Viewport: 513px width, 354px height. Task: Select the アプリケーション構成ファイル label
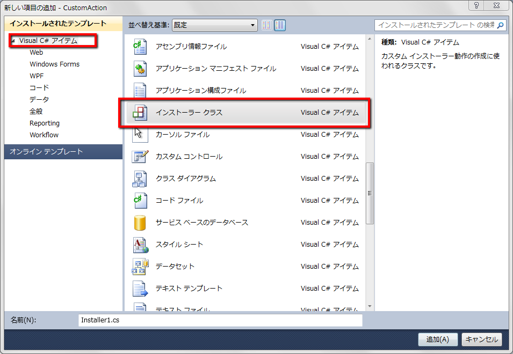coord(201,91)
